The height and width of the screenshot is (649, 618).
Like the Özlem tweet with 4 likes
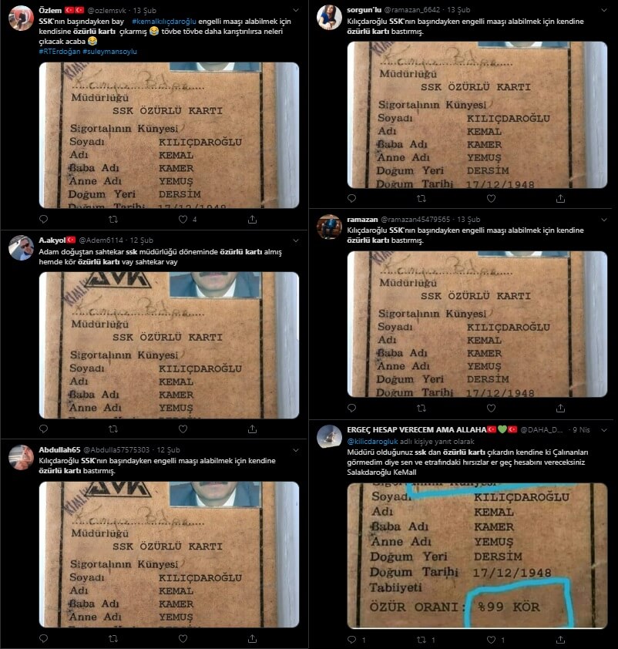click(x=183, y=220)
